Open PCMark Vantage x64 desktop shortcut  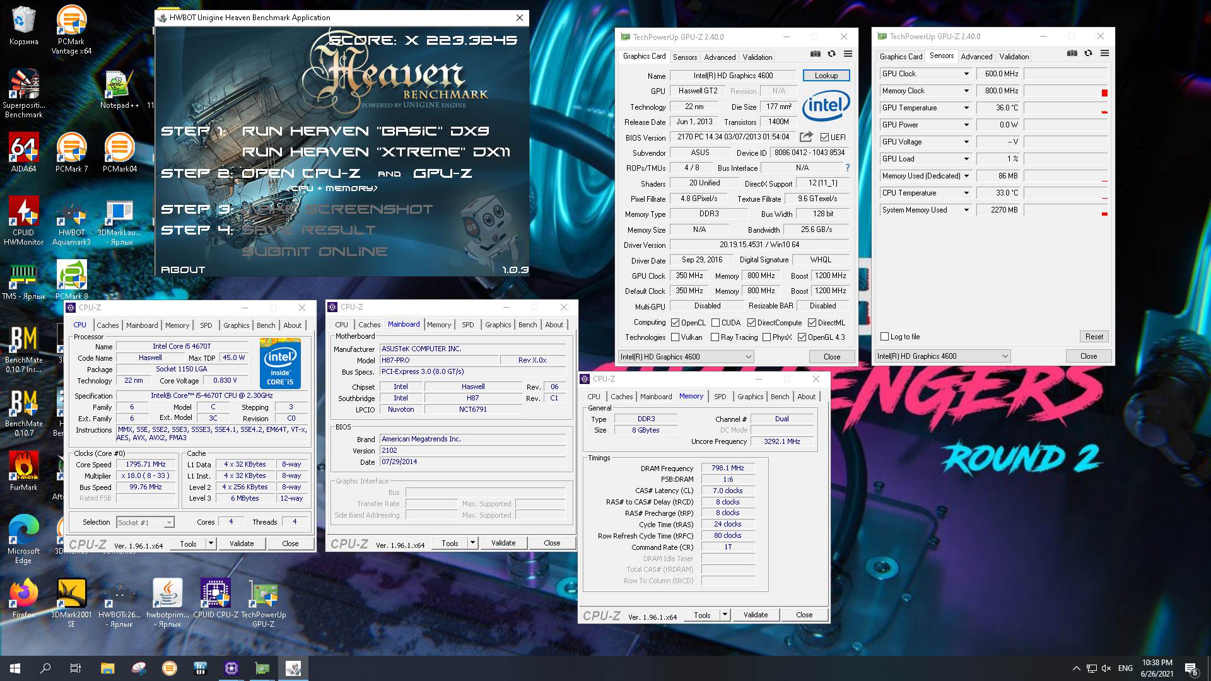pos(71,30)
